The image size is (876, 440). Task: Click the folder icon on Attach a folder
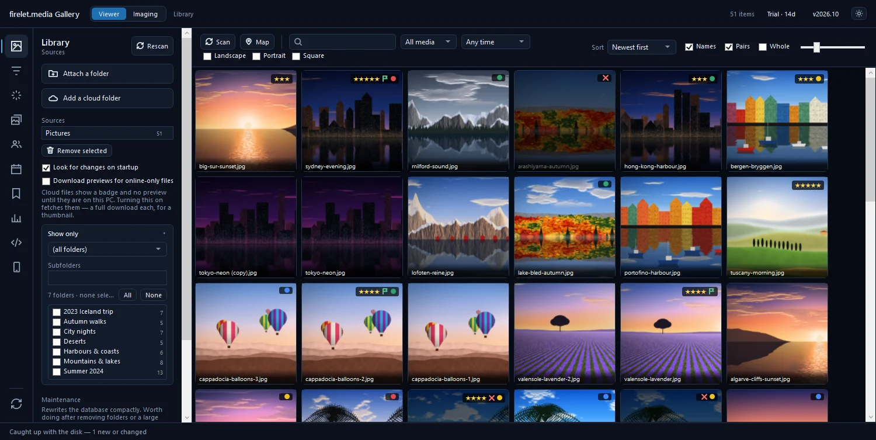point(53,74)
